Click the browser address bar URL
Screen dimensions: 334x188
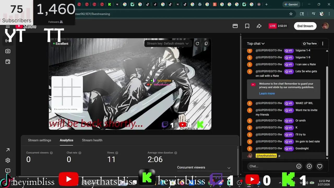pos(93,14)
